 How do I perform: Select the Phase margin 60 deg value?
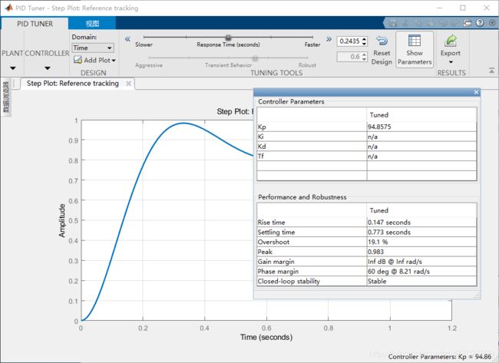point(421,272)
